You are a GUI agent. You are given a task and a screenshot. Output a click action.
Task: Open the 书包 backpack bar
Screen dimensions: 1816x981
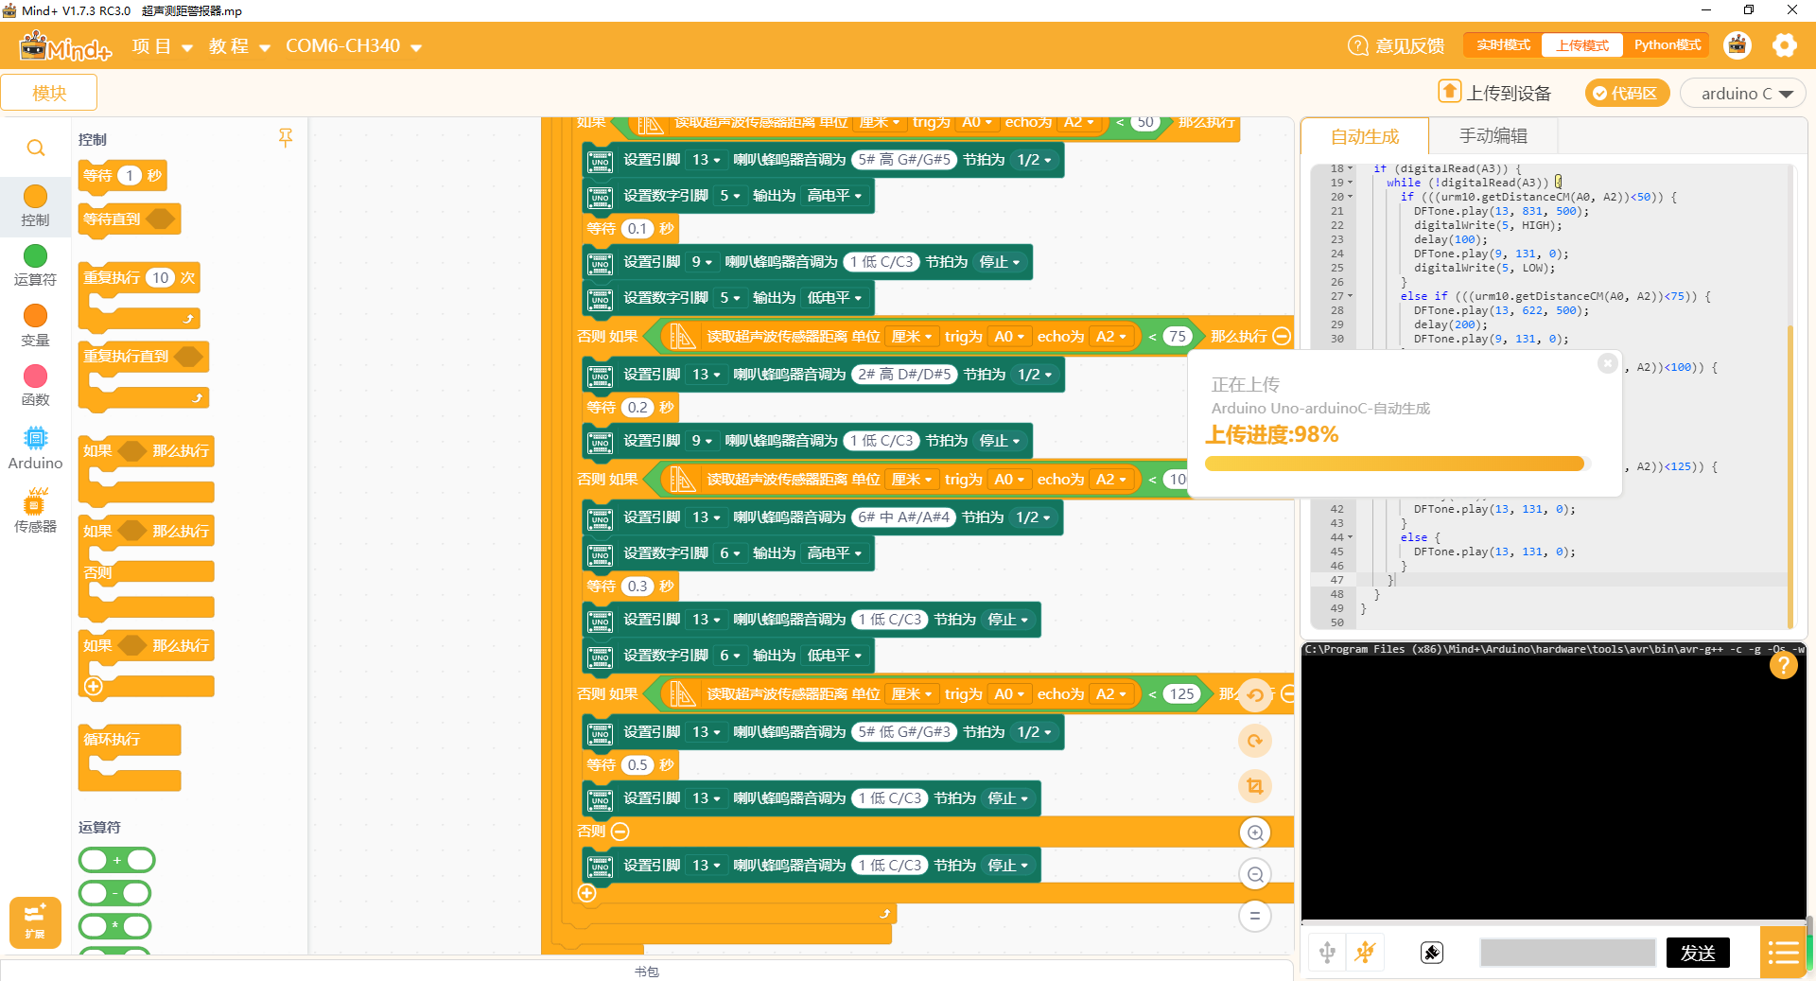pyautogui.click(x=647, y=971)
